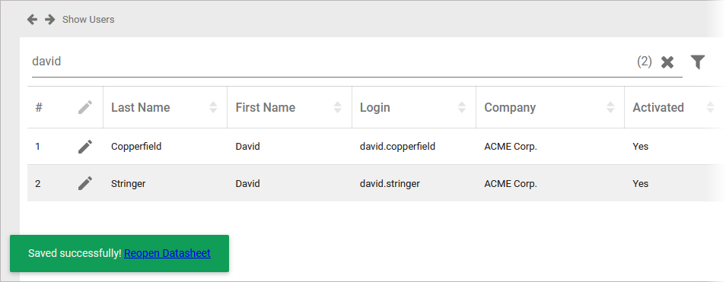Screen dimensions: 726x282
Task: Go forward with the right arrow icon
Action: tap(50, 20)
